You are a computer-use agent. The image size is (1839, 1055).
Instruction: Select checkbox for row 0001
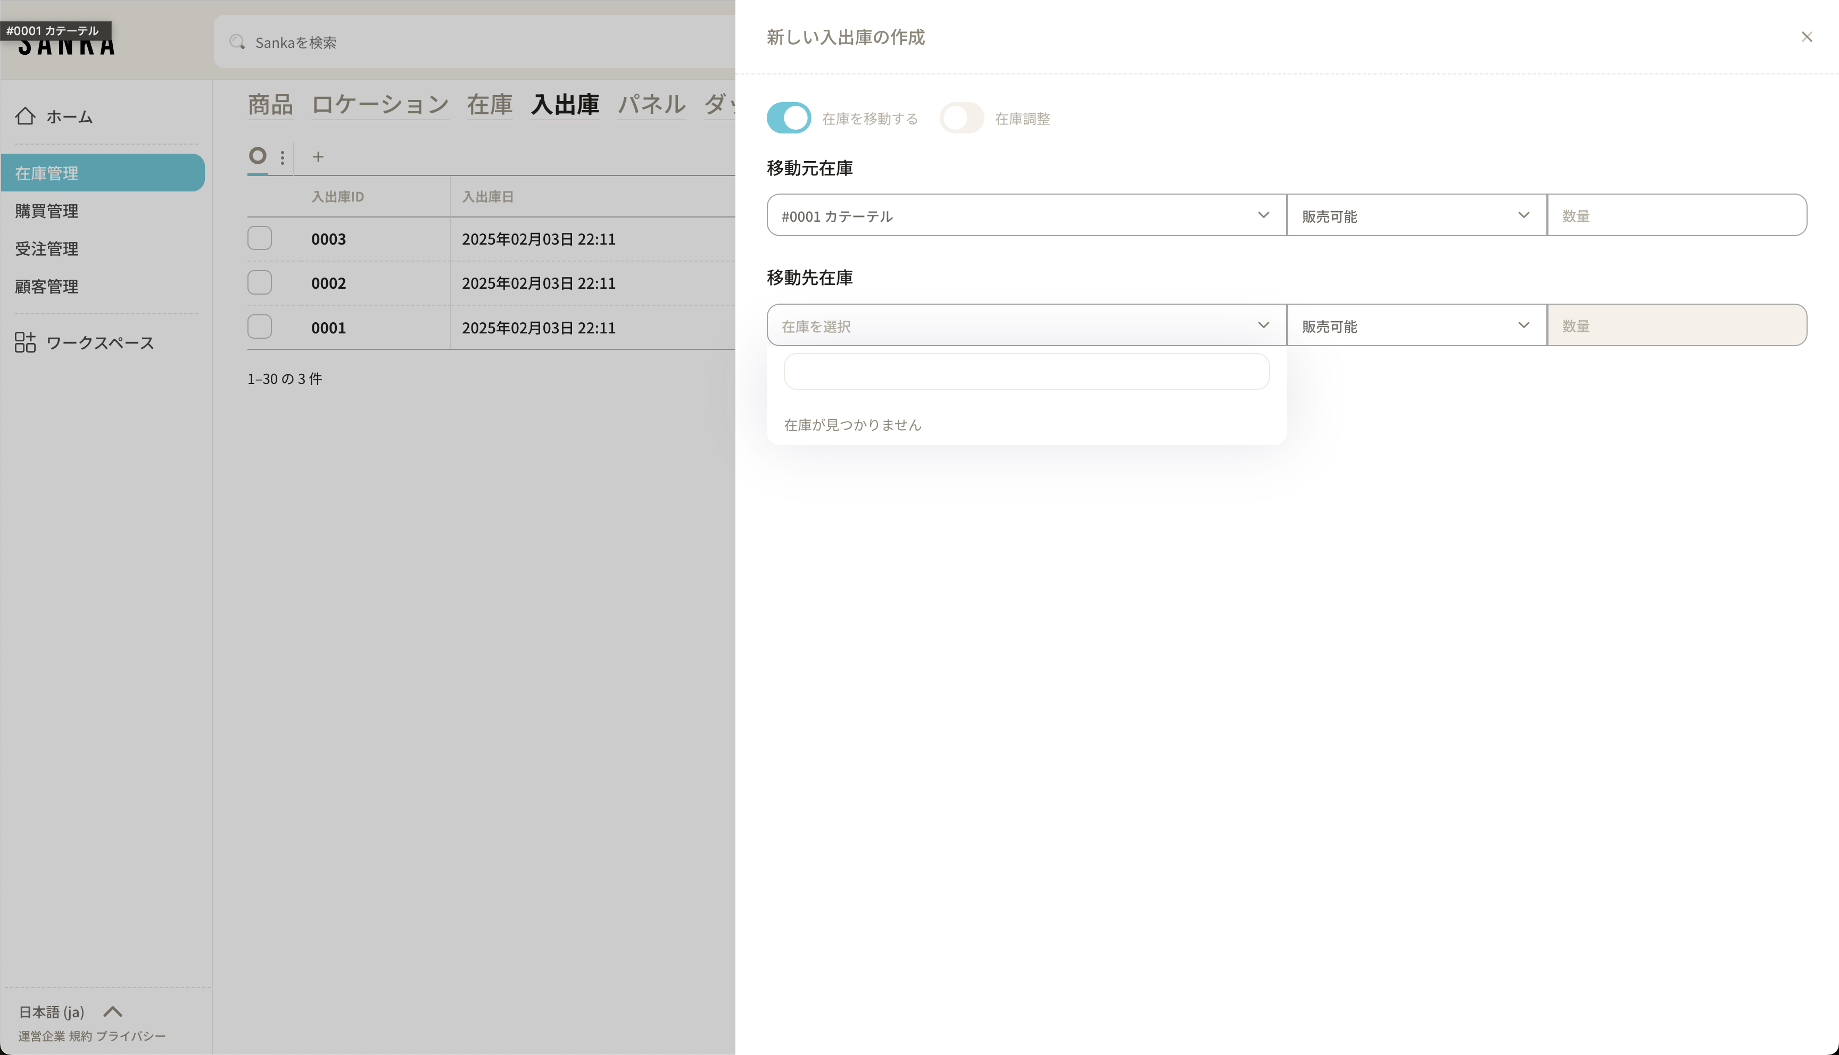(260, 327)
